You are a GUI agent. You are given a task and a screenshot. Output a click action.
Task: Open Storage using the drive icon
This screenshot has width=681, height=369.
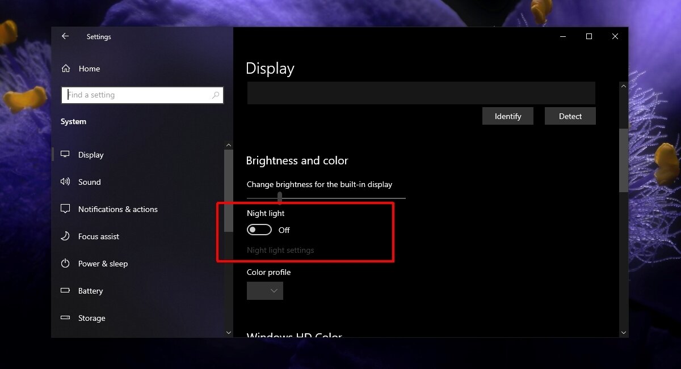(x=66, y=317)
